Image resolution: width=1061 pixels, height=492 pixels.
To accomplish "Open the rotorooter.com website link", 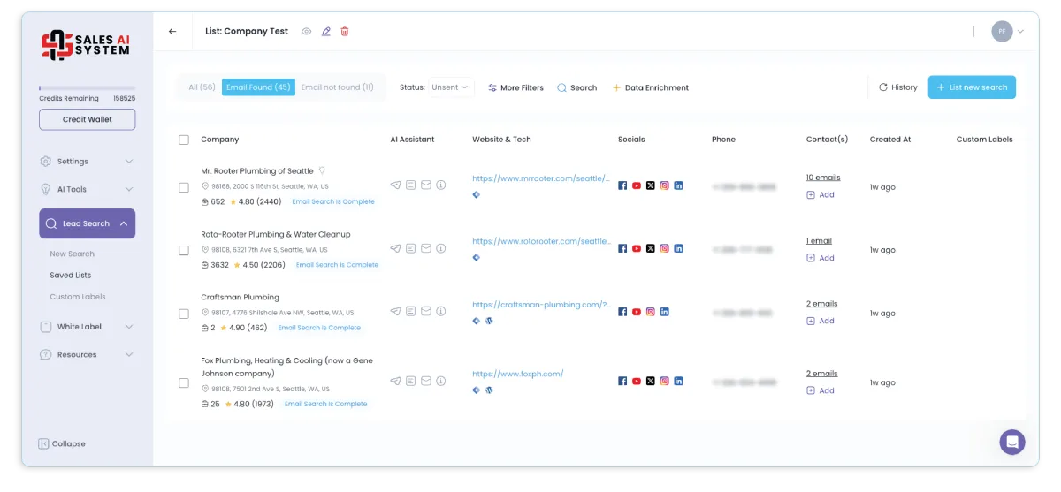I will (x=541, y=241).
